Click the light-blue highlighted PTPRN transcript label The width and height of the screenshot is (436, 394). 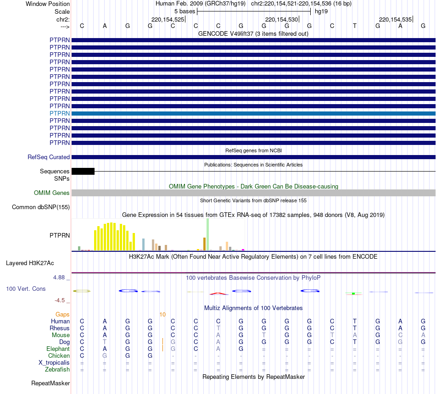coord(60,113)
